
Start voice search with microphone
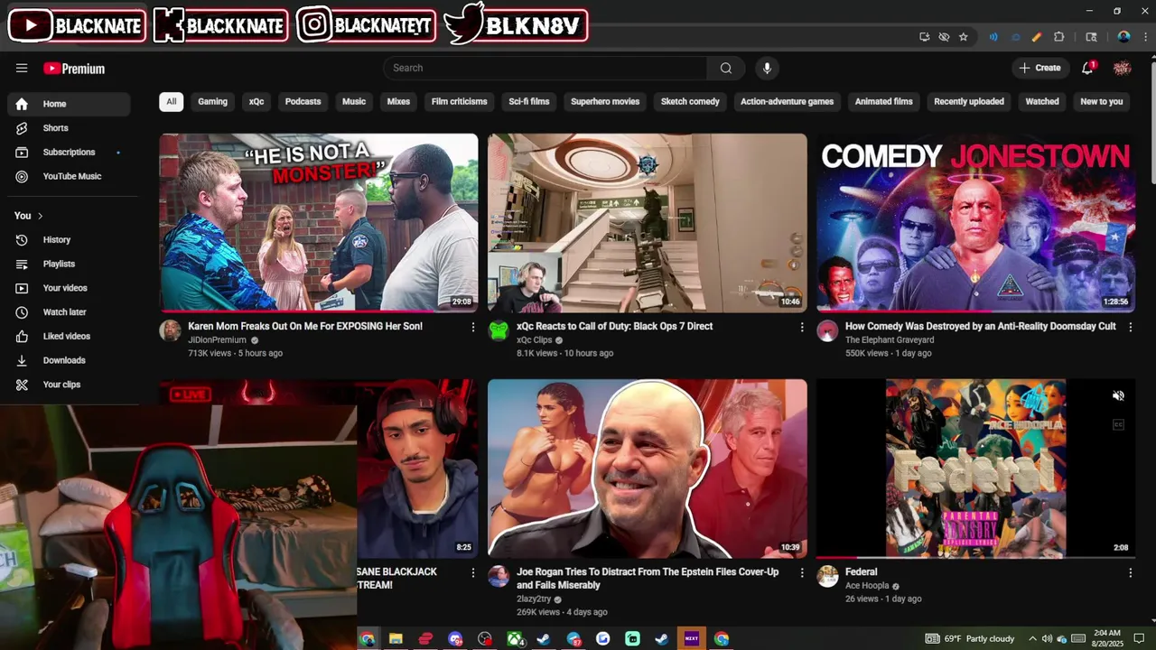767,68
